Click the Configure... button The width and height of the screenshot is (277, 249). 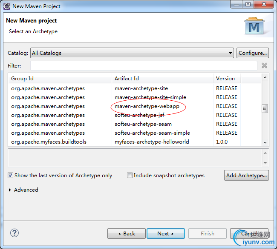[253, 53]
